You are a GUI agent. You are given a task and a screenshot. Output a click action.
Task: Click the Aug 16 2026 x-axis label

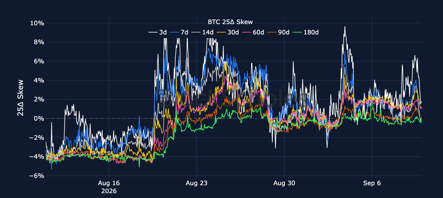coord(109,187)
